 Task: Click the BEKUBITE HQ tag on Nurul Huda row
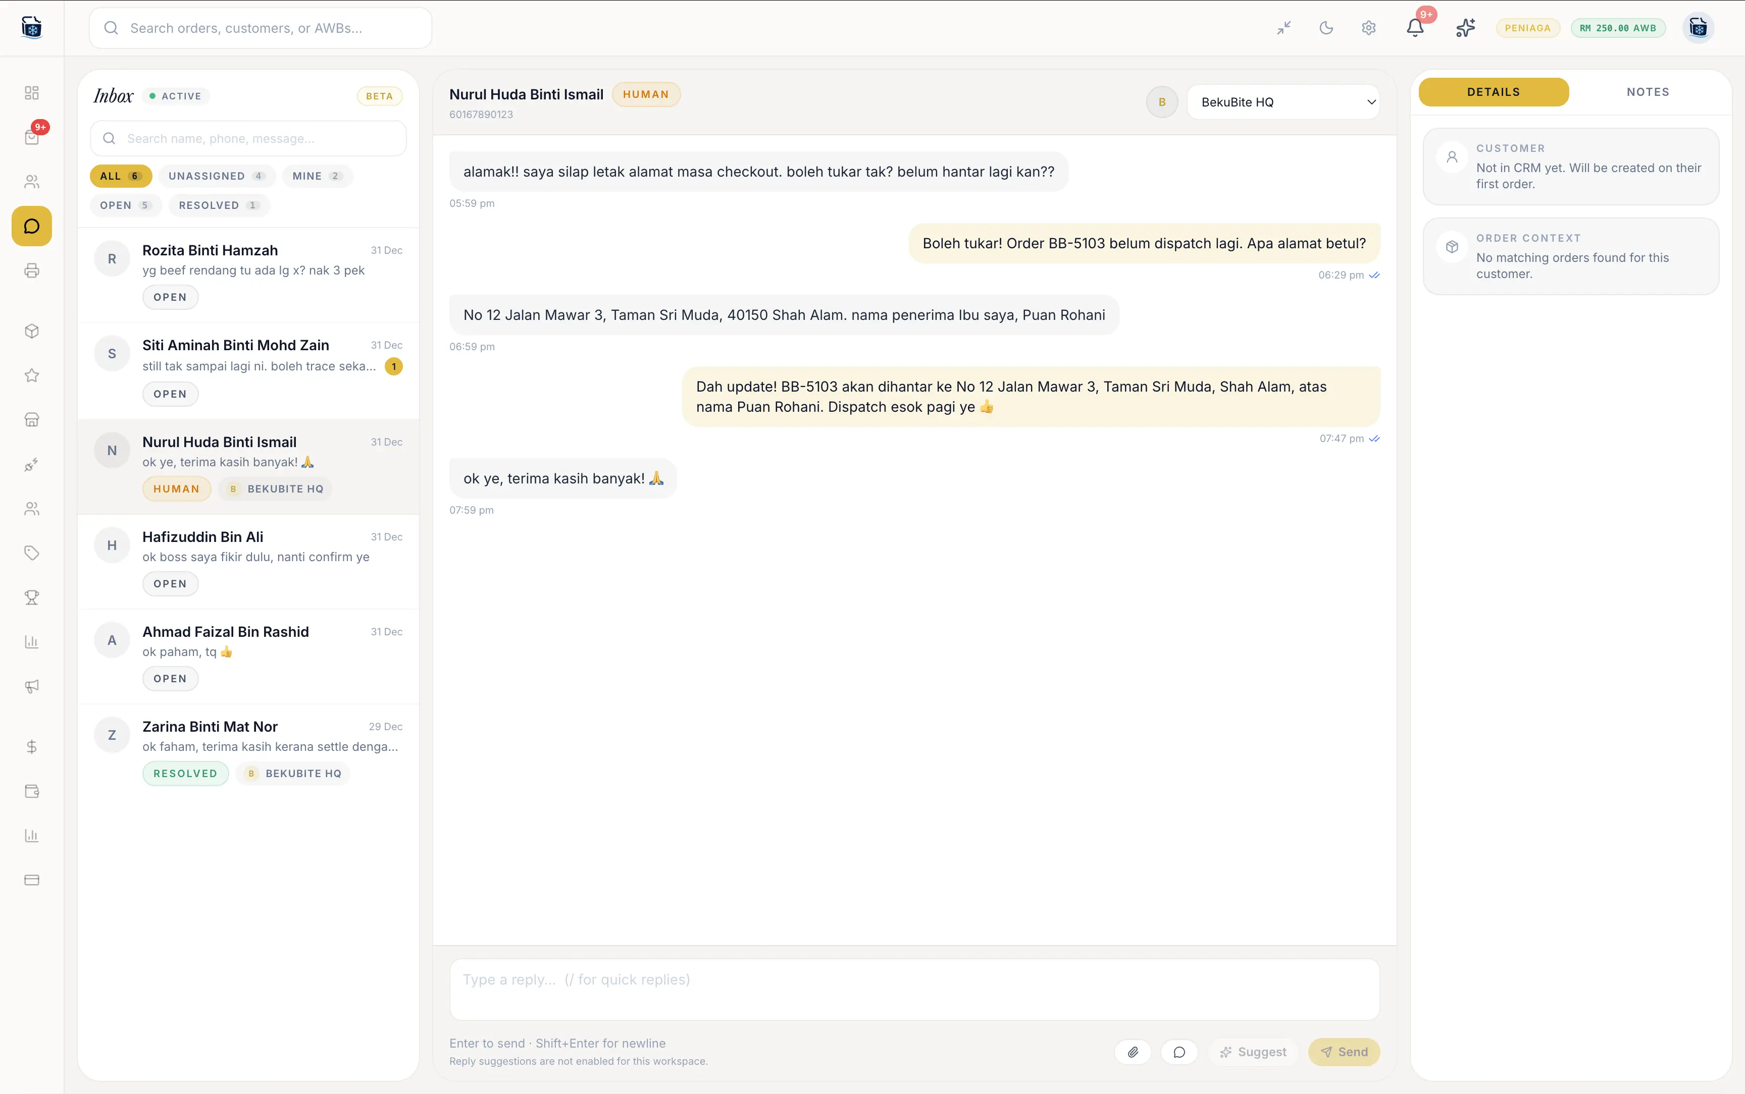pos(276,489)
